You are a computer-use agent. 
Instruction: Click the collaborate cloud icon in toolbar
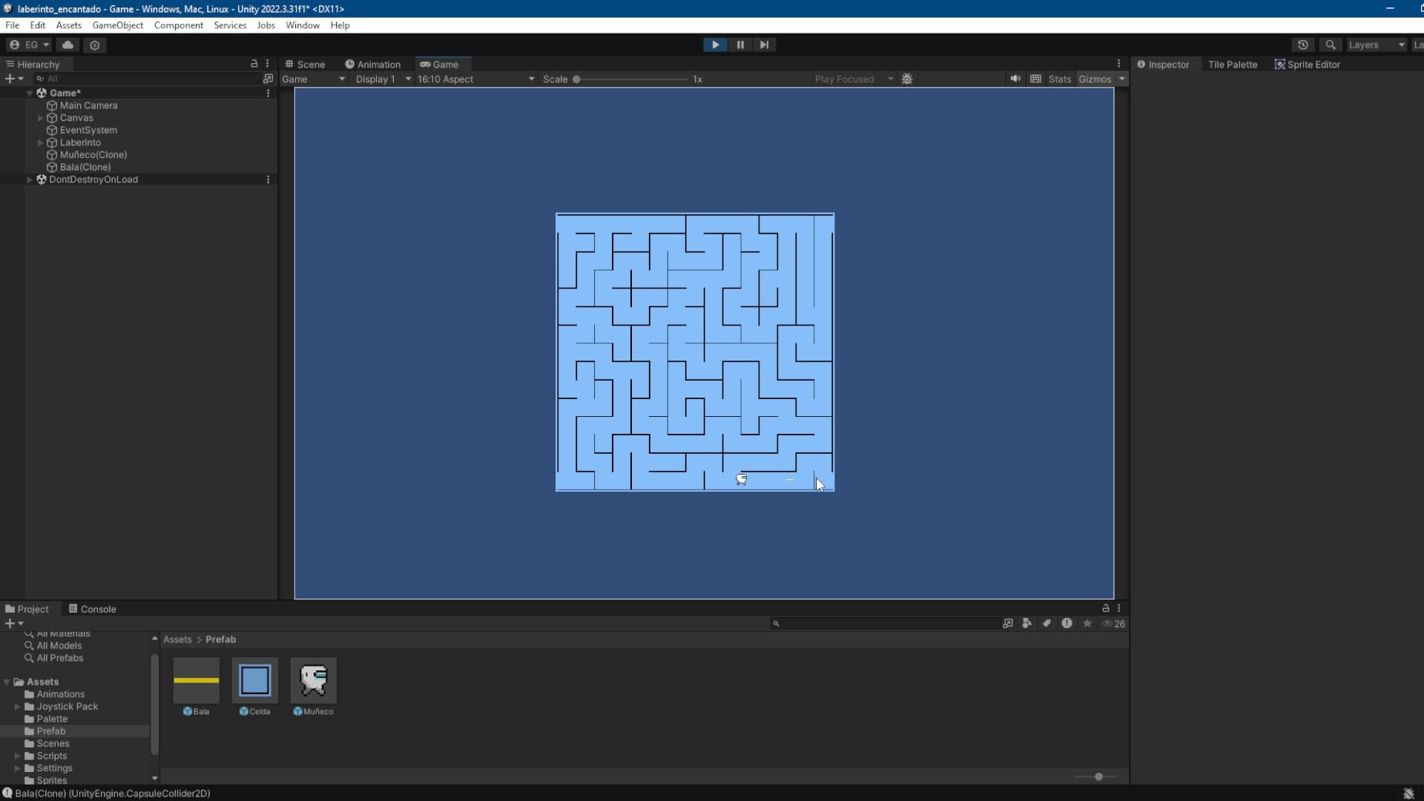click(x=68, y=44)
